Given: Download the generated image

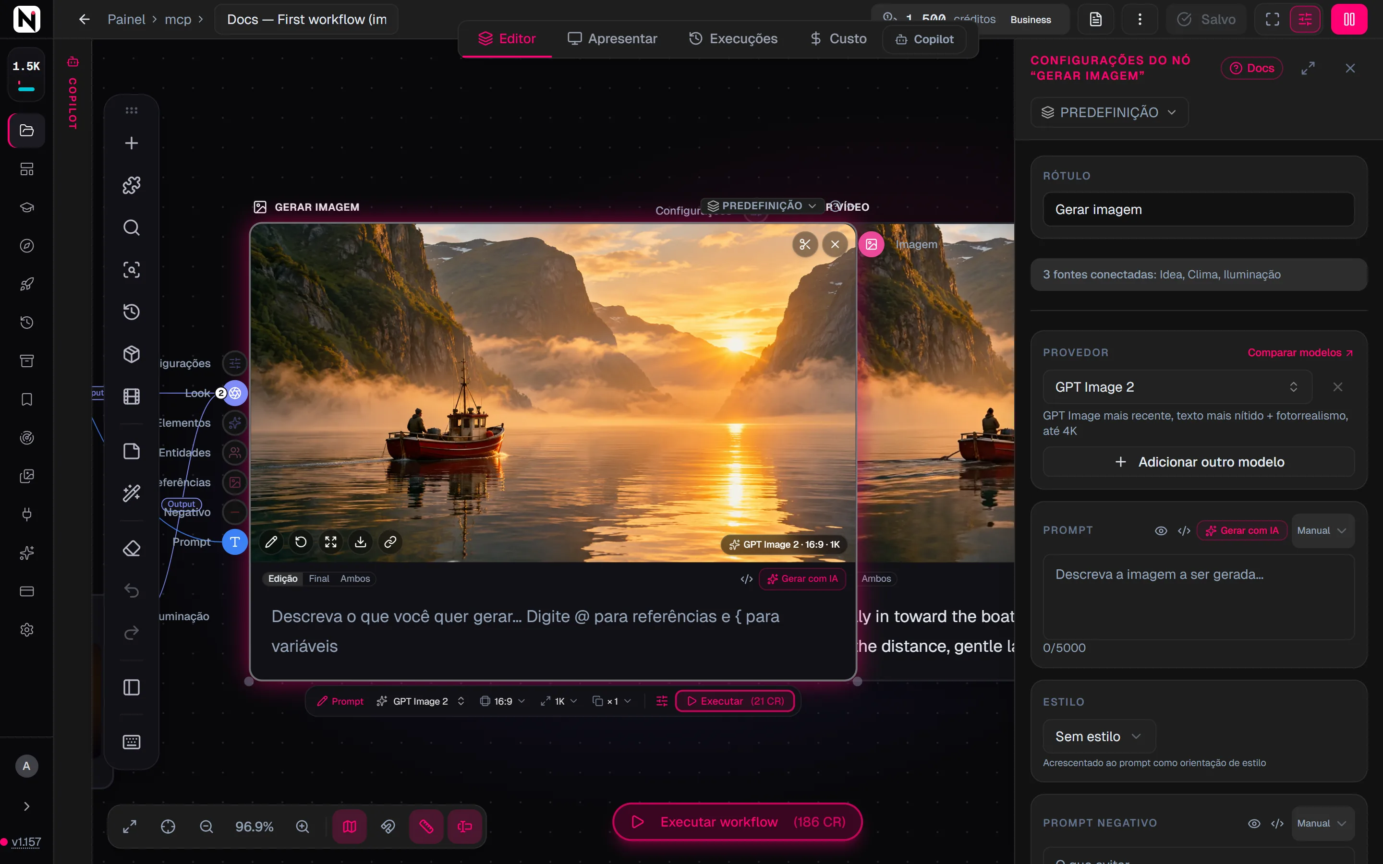Looking at the screenshot, I should point(361,542).
